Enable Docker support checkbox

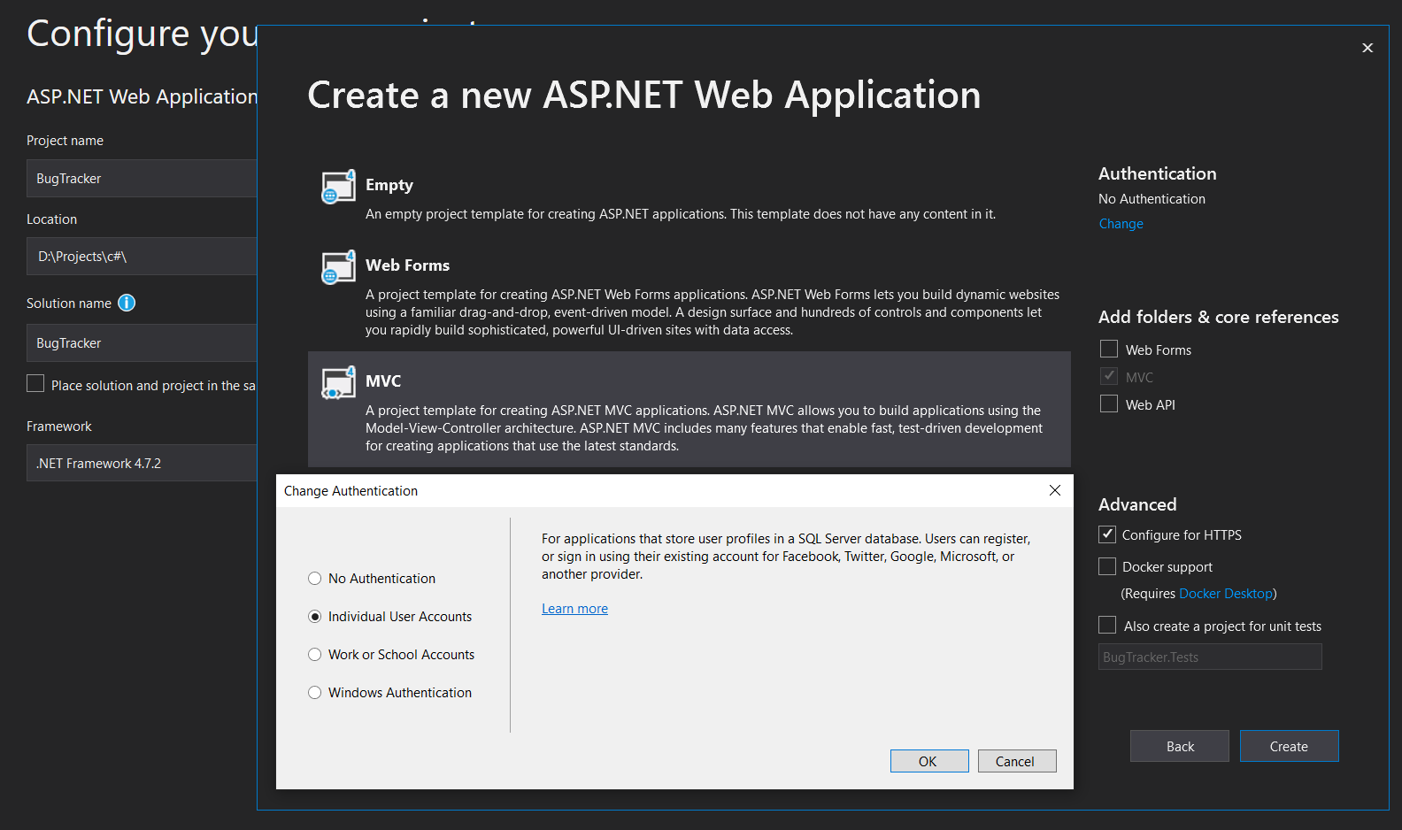click(x=1107, y=566)
